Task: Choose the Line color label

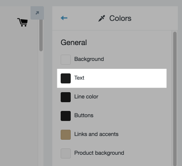Action: click(x=86, y=97)
